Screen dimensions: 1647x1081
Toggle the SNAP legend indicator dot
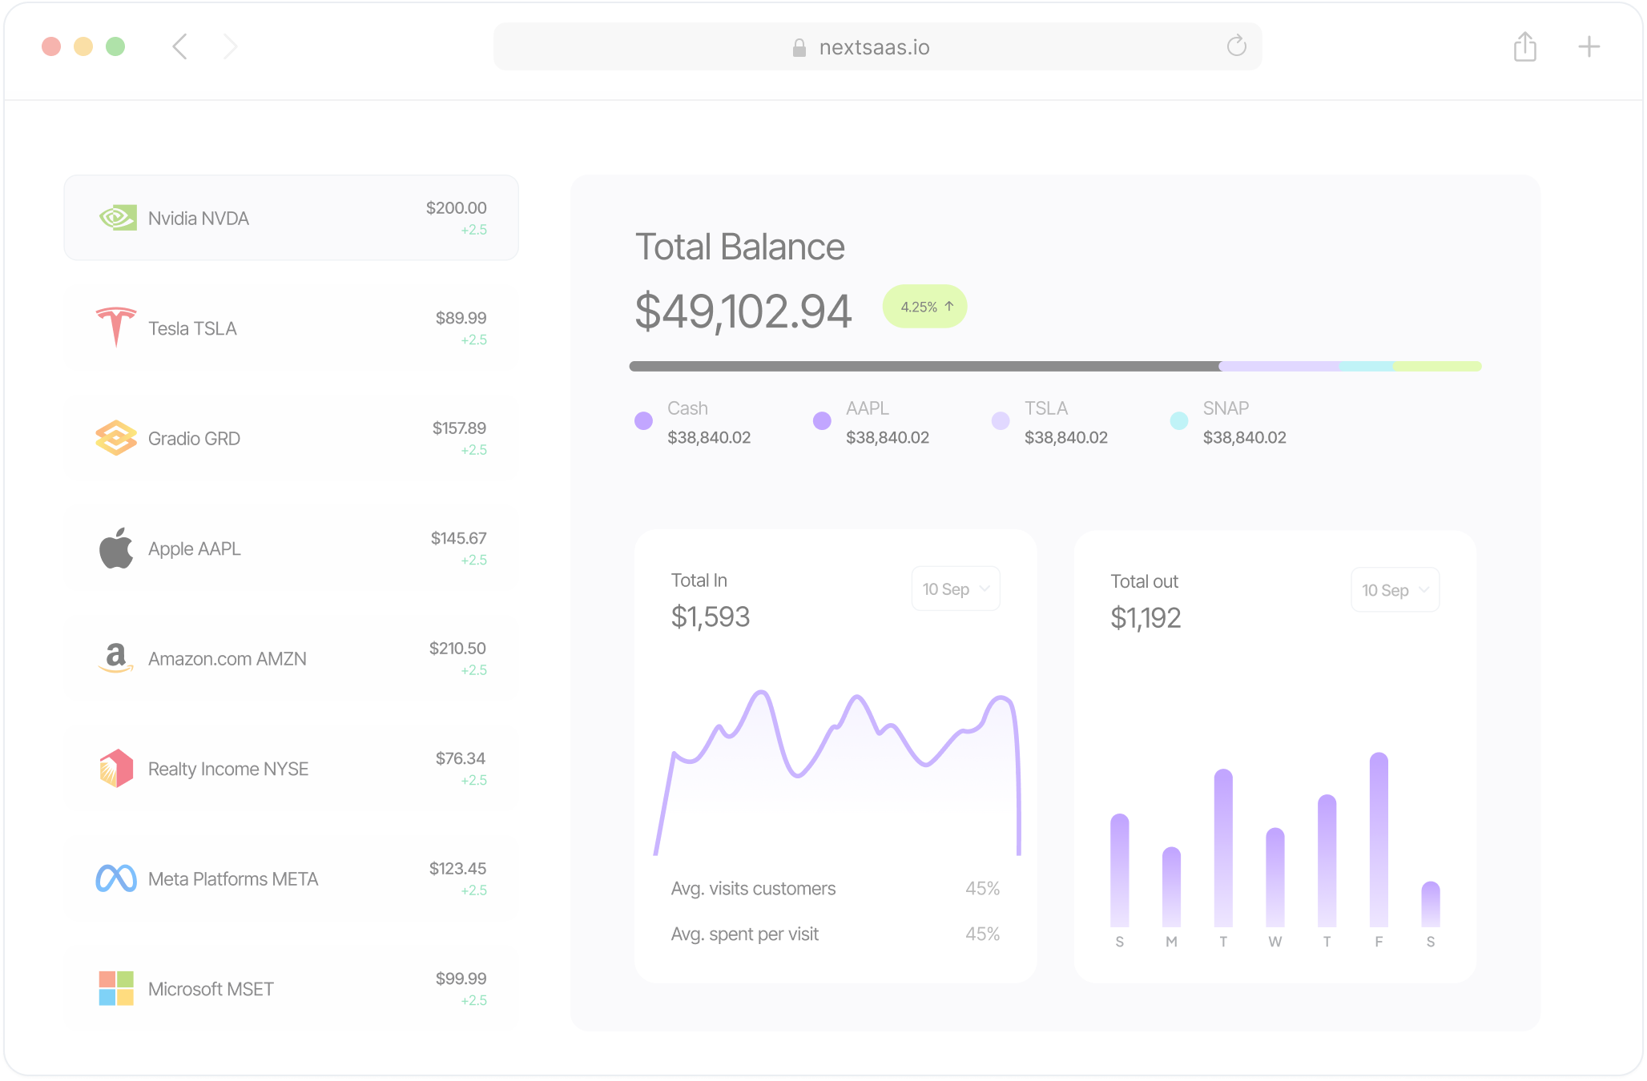click(x=1178, y=420)
